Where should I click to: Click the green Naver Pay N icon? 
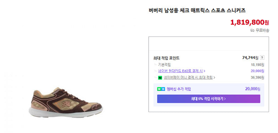(x=160, y=78)
